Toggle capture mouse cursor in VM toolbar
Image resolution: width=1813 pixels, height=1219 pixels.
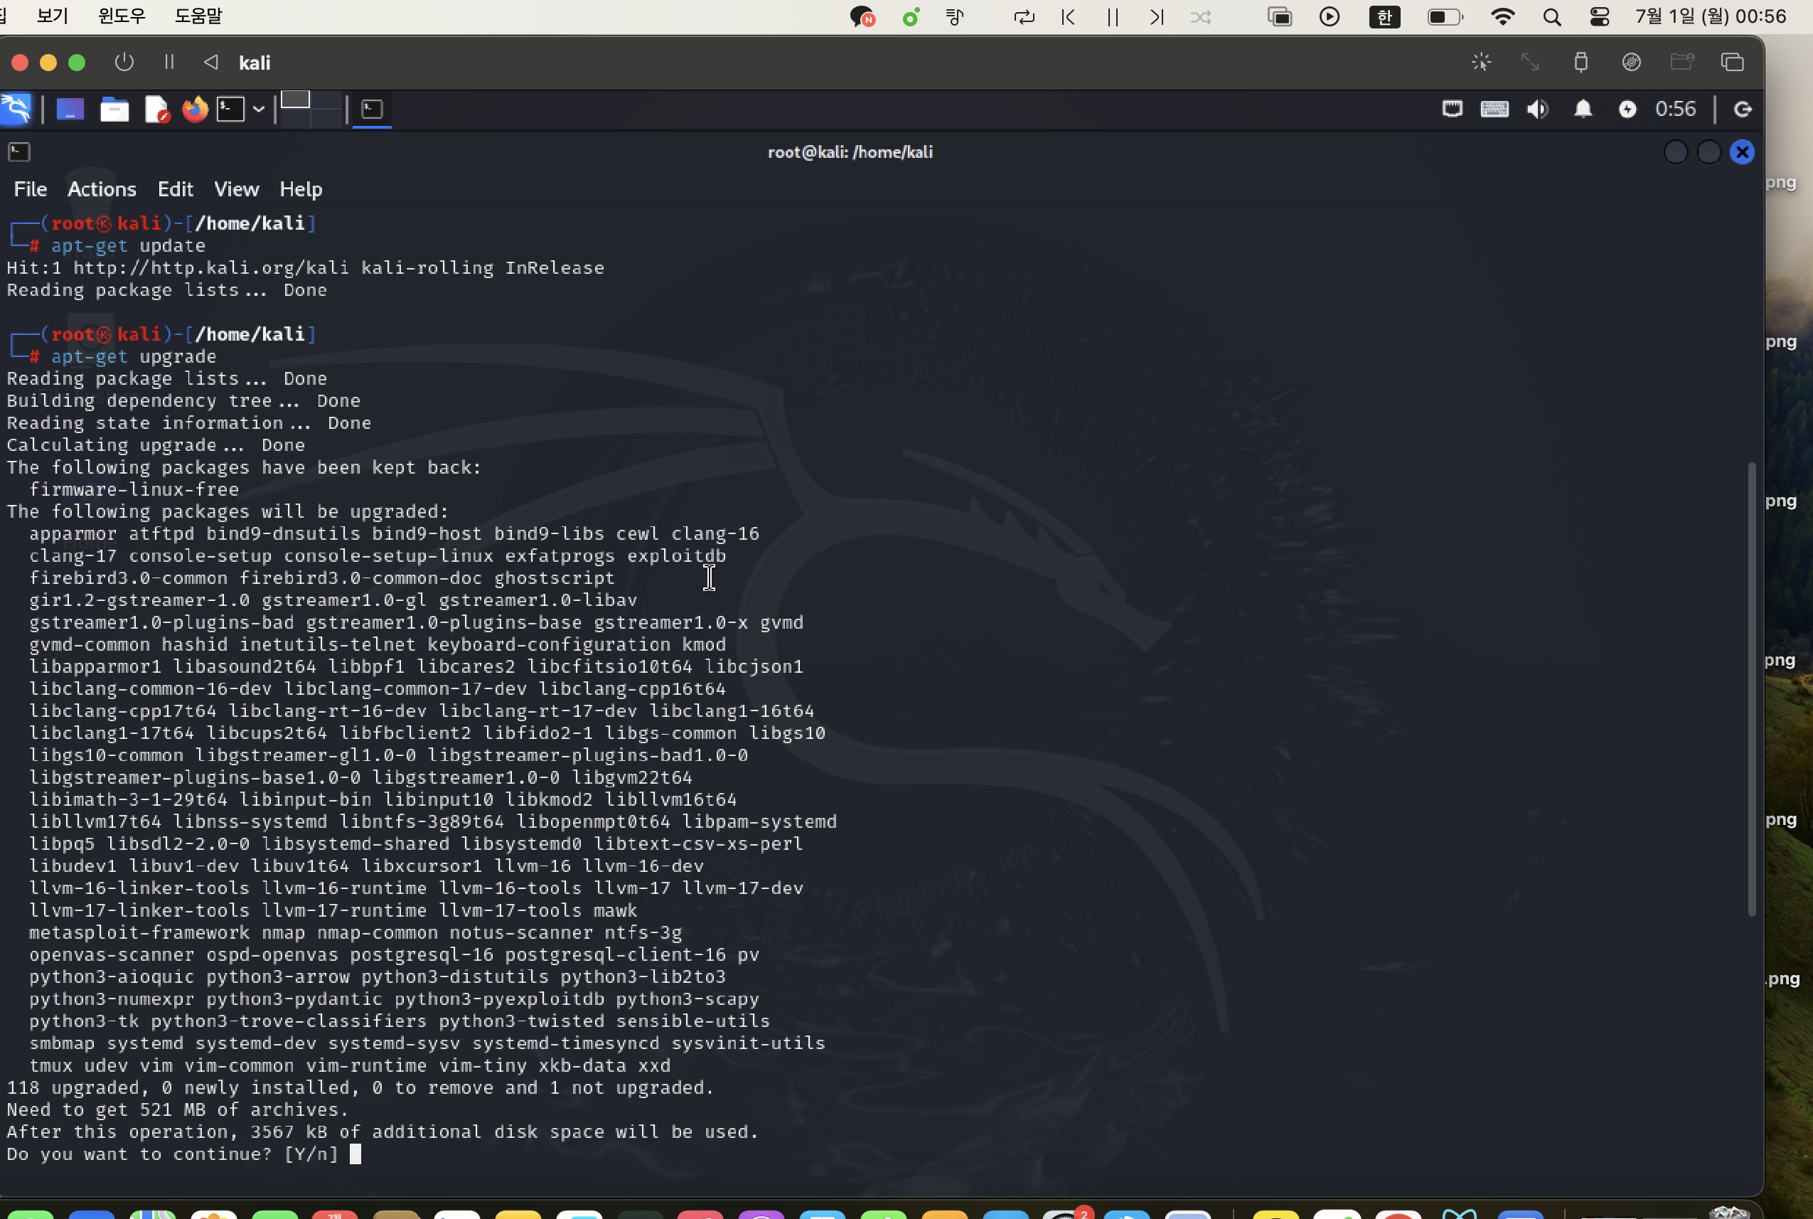click(x=1481, y=62)
